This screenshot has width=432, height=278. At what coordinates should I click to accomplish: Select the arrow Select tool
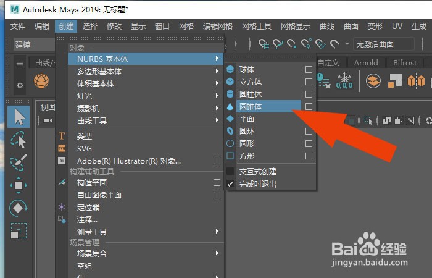[19, 117]
